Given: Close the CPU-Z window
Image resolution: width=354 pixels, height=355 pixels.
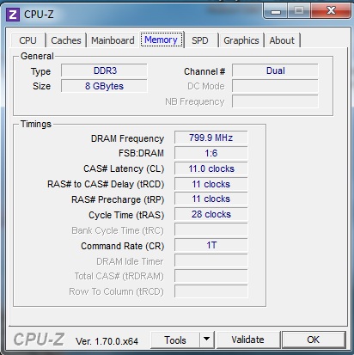Looking at the screenshot, I should pyautogui.click(x=331, y=11).
